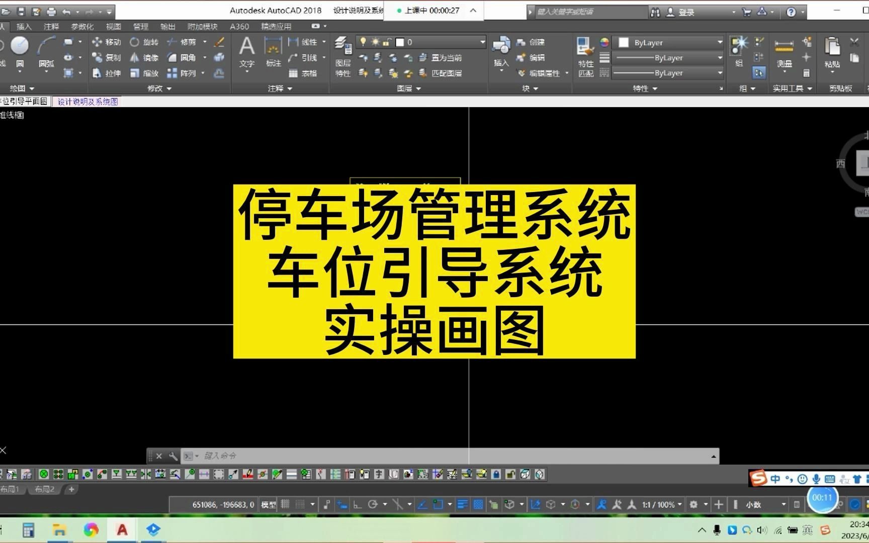Open the 插入 ribbon tab
The height and width of the screenshot is (543, 869).
24,27
